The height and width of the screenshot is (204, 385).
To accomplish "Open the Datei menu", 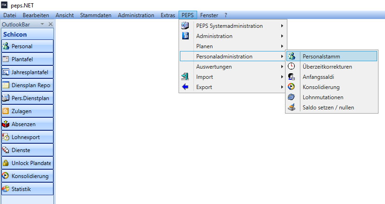I will pyautogui.click(x=10, y=15).
